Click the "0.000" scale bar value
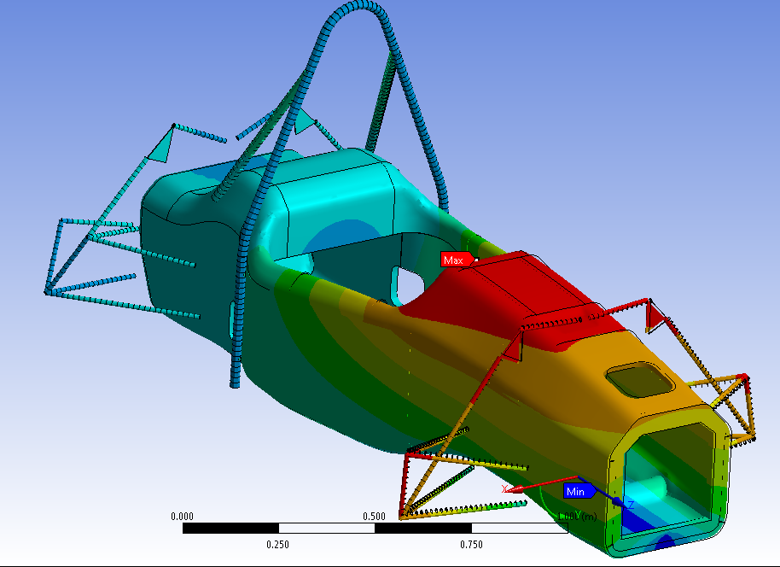This screenshot has width=780, height=567. (182, 517)
